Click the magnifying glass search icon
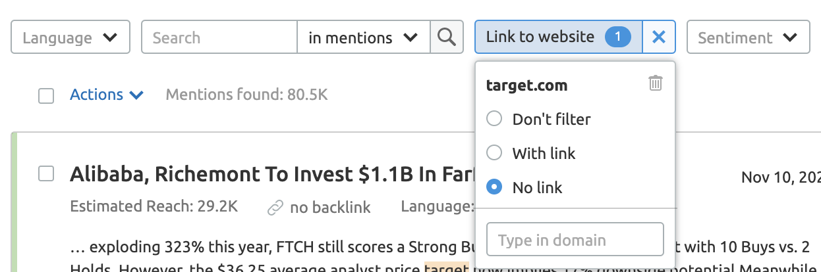Image resolution: width=821 pixels, height=272 pixels. [x=447, y=37]
